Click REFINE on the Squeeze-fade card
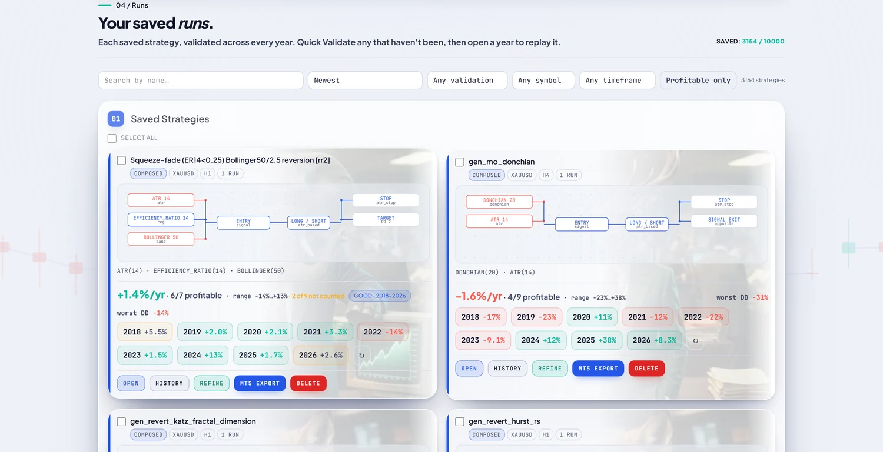The image size is (883, 452). pos(211,383)
